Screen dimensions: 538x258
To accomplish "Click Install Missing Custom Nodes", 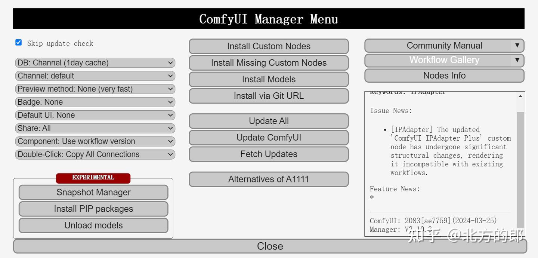I will point(269,63).
